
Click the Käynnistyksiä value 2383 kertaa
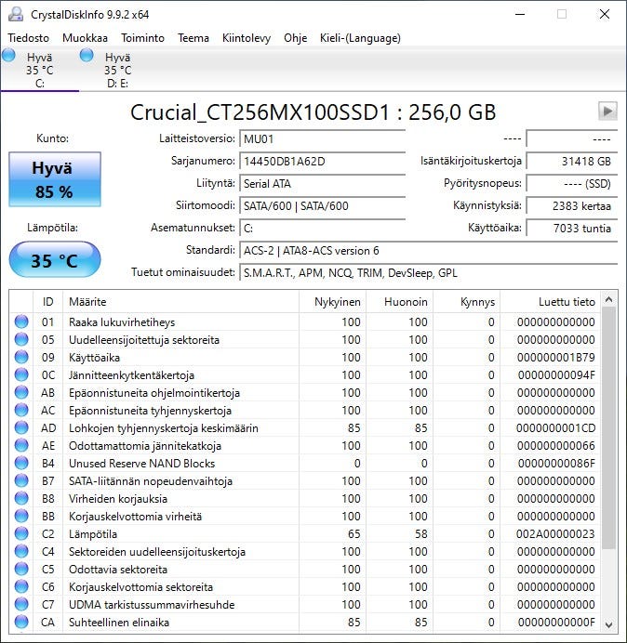click(x=571, y=206)
